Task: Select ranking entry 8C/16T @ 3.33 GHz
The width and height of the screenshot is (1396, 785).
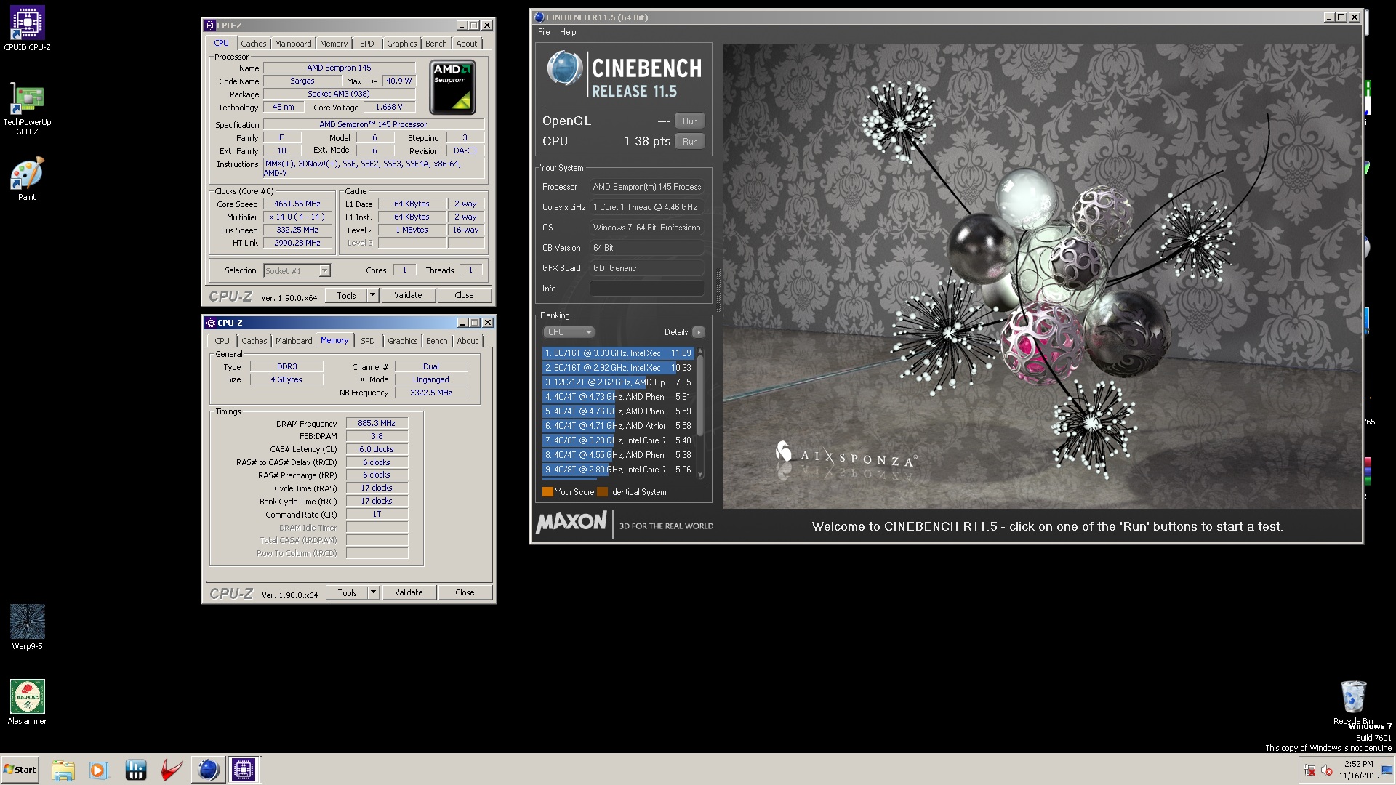Action: (x=618, y=353)
